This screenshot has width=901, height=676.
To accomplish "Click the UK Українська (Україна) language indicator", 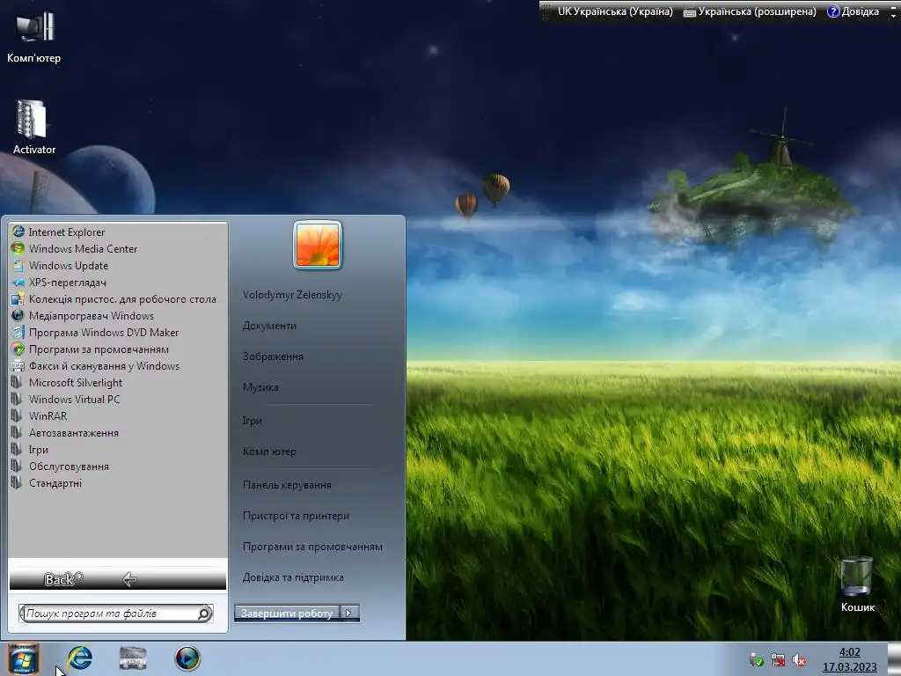I will coord(615,11).
